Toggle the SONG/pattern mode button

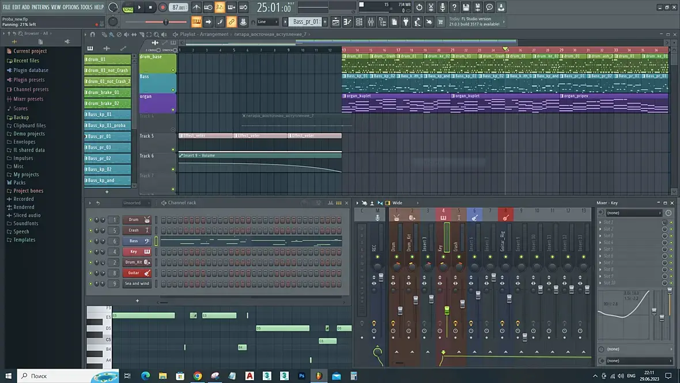[x=128, y=8]
